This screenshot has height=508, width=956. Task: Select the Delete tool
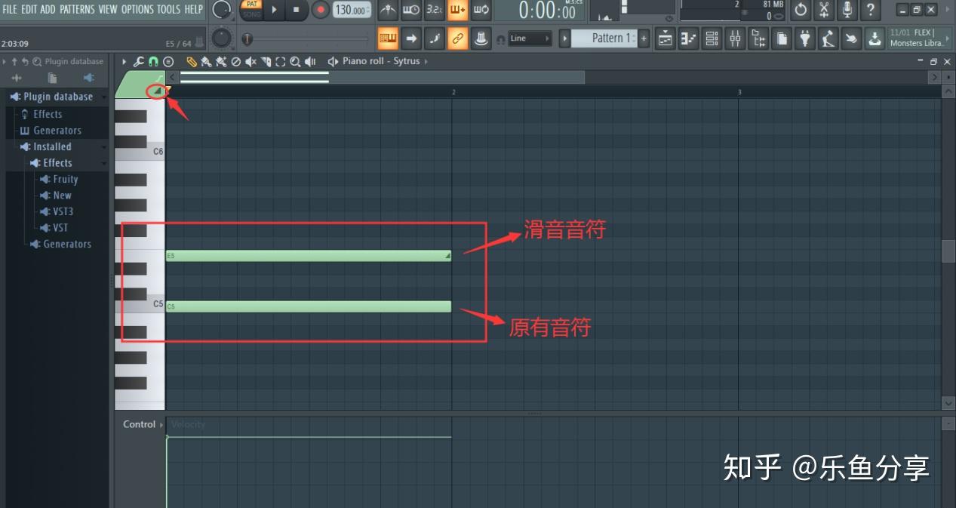236,61
